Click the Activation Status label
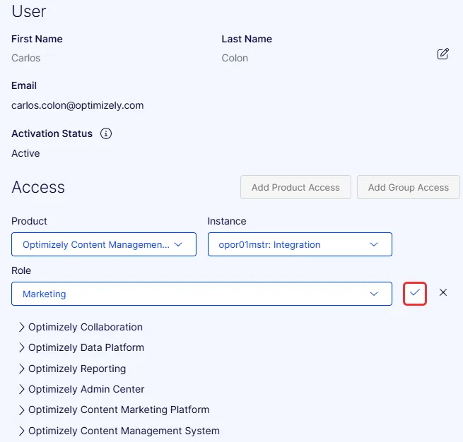The image size is (463, 442). pyautogui.click(x=52, y=133)
